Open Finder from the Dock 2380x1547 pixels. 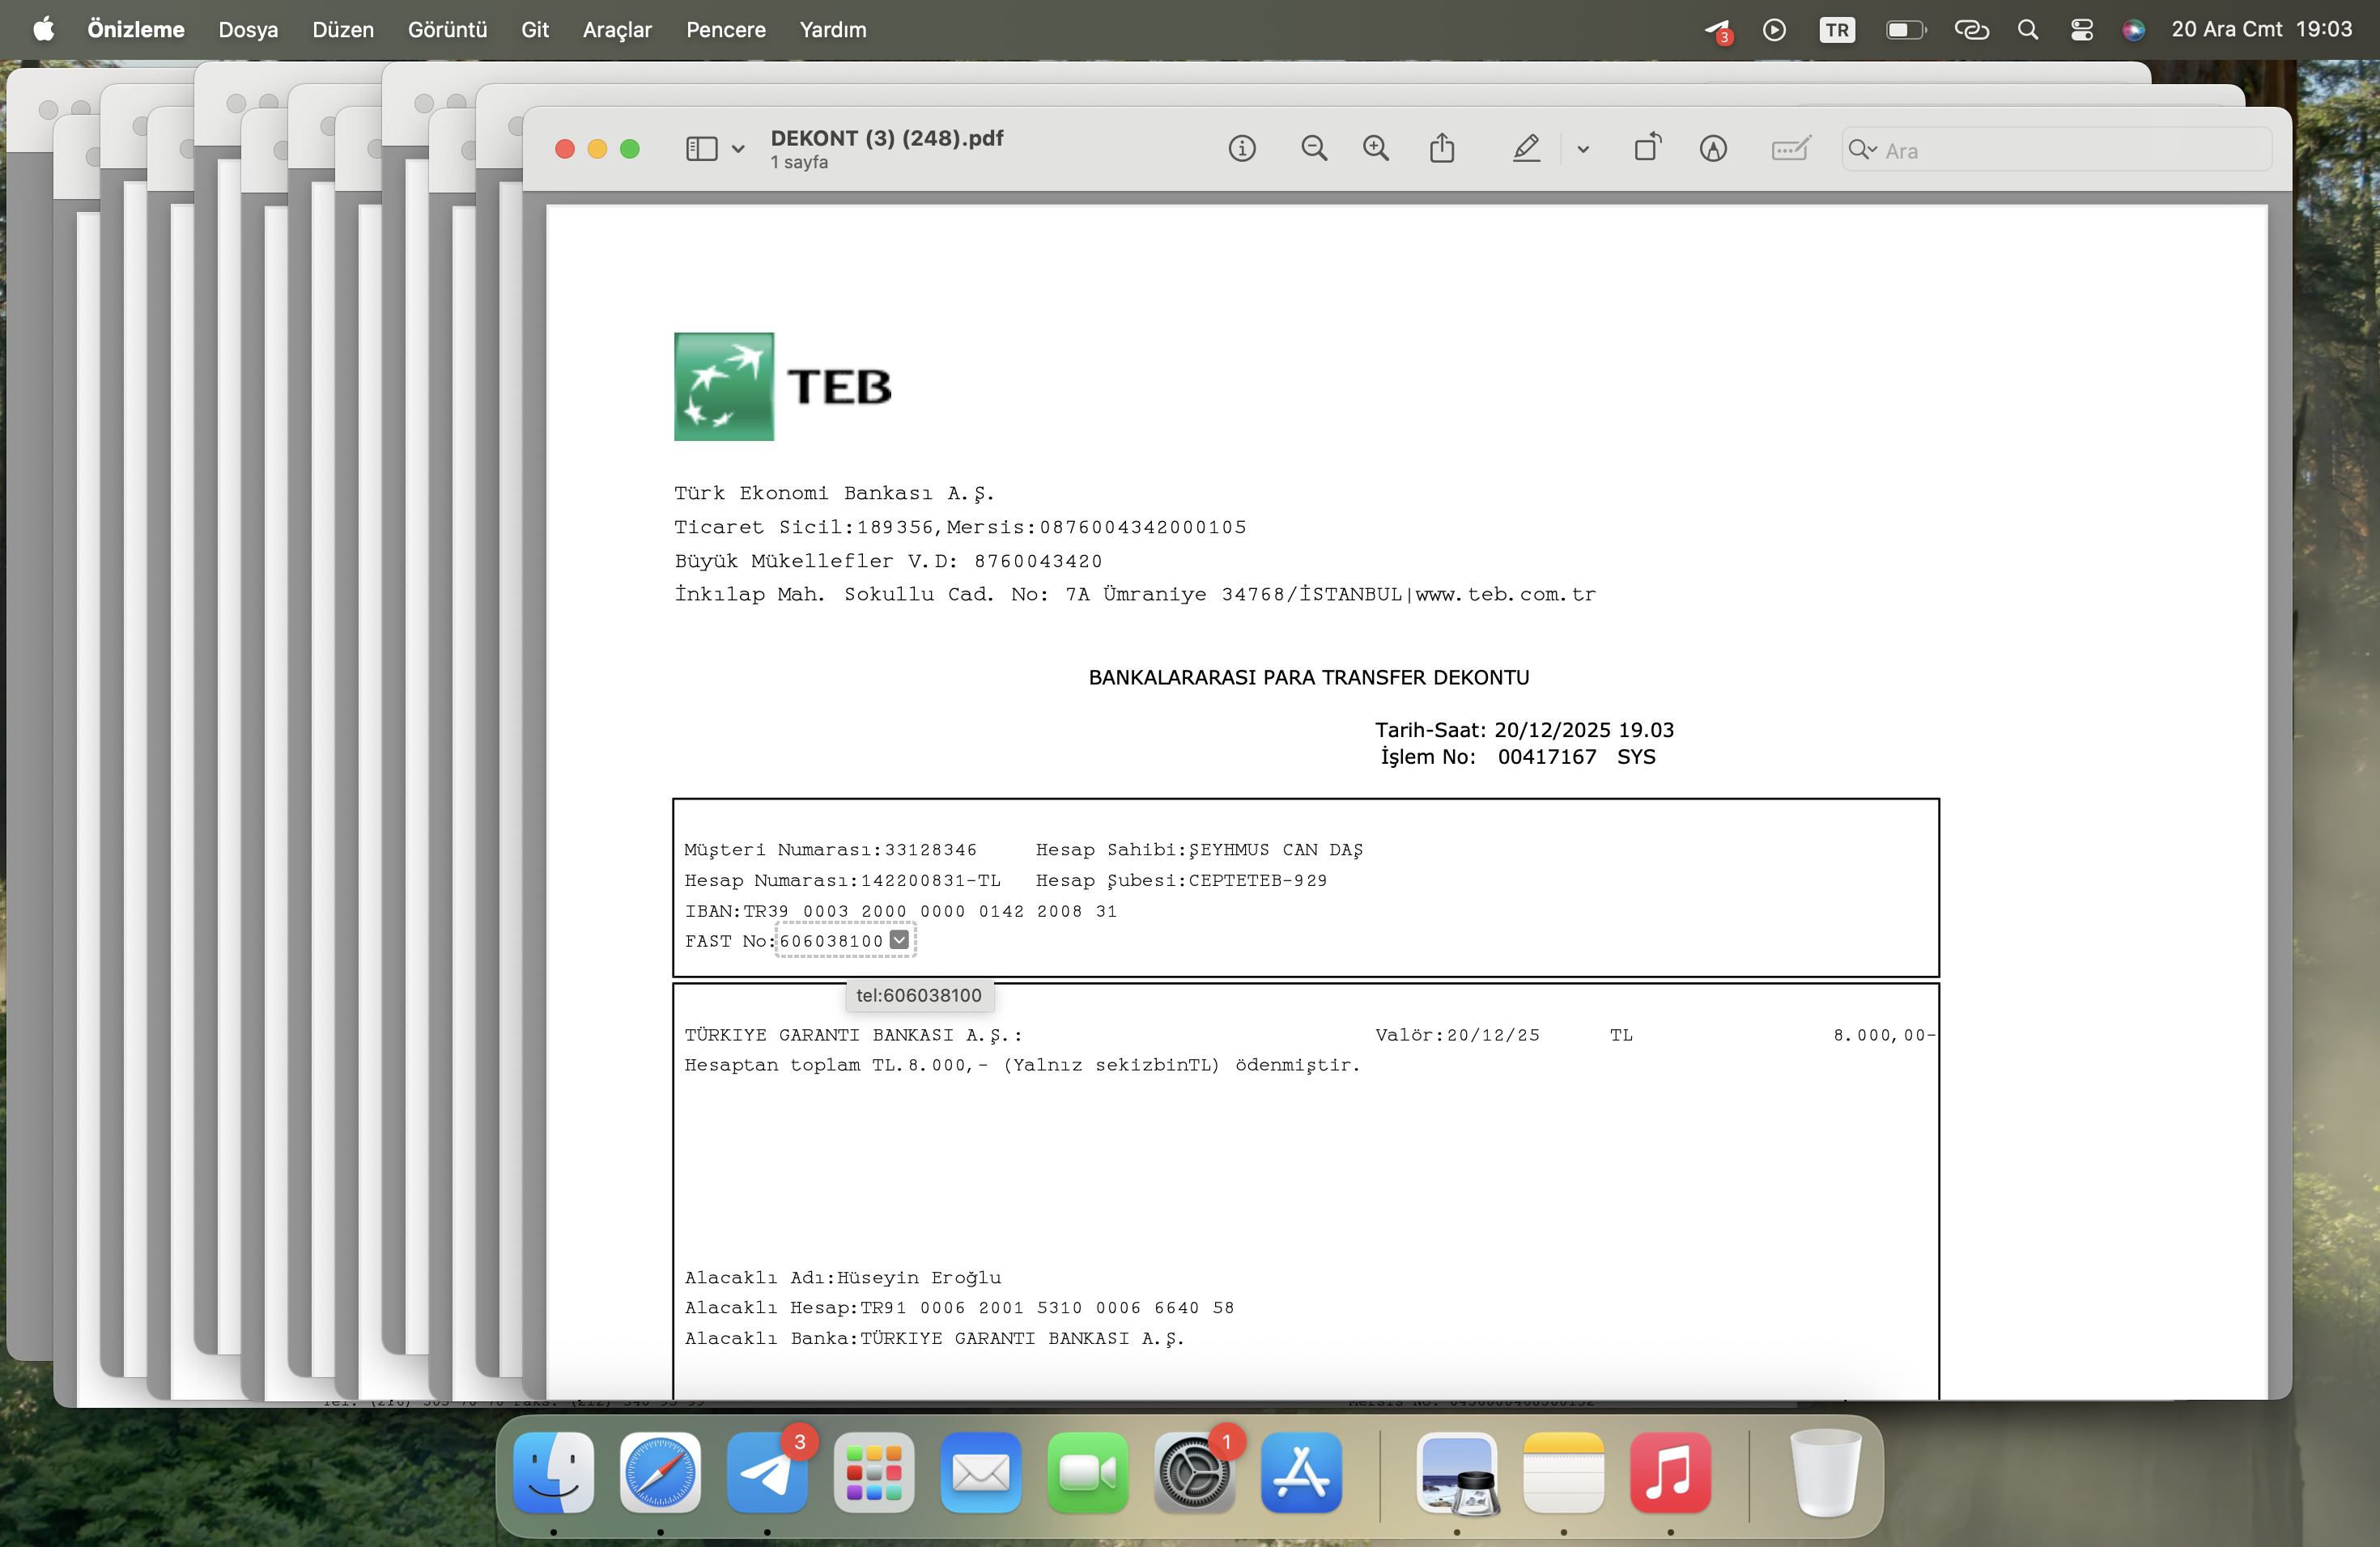point(553,1472)
